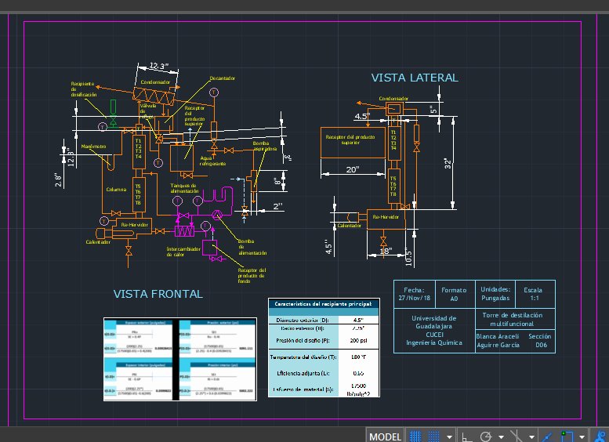Switch to MODEL space in status bar
Viewport: 609px width, 442px height.
385,437
